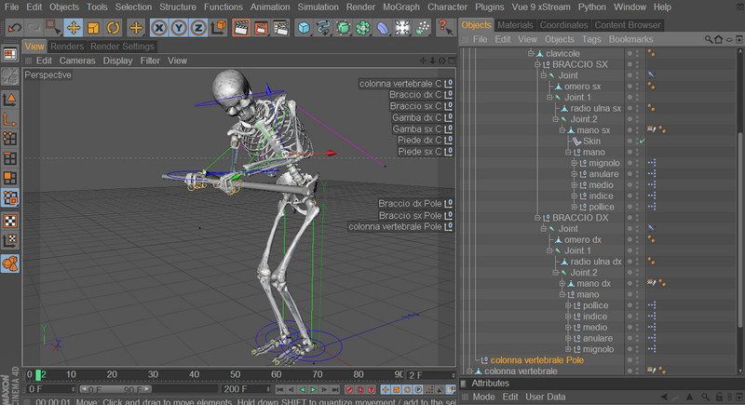The height and width of the screenshot is (405, 745).
Task: Open the Cameras viewport menu
Action: 77,61
